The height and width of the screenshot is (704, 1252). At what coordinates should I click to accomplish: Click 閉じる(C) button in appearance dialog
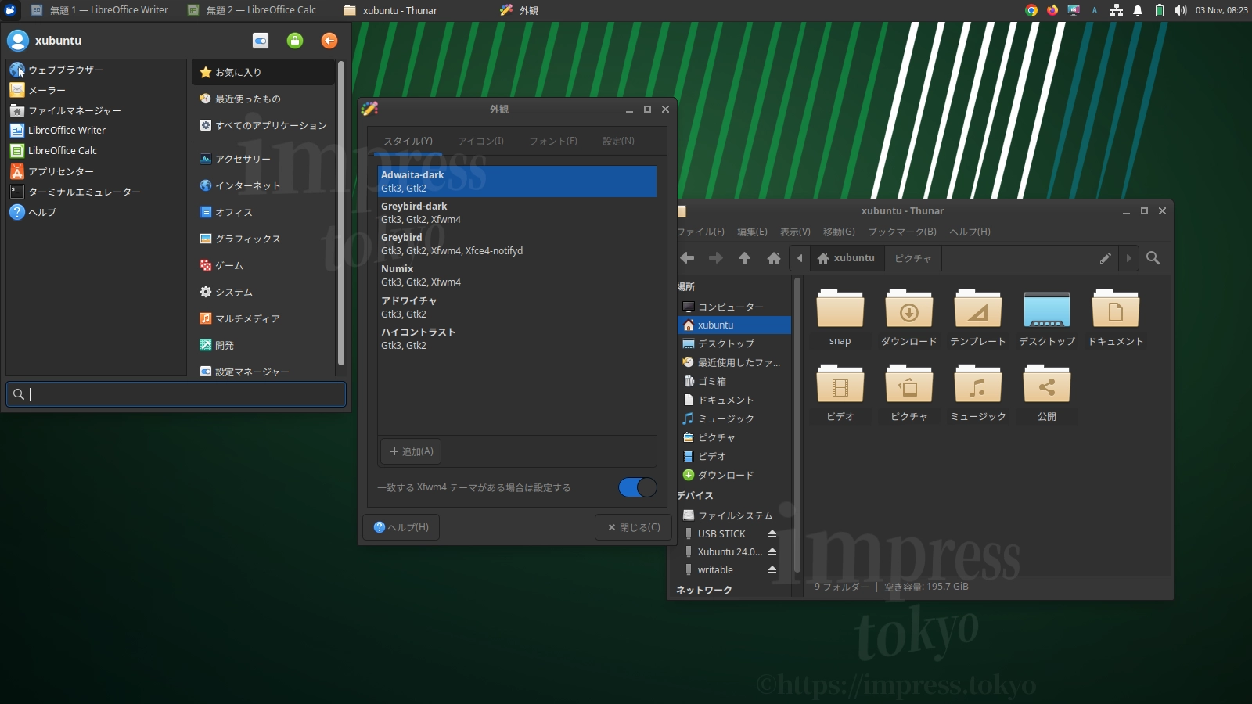633,527
